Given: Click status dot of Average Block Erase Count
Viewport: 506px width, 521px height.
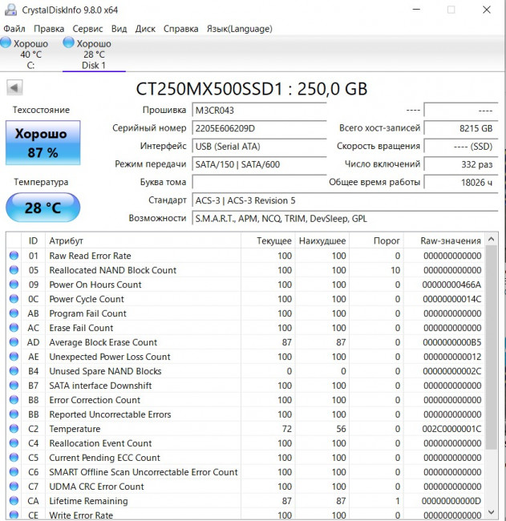Looking at the screenshot, I should [14, 342].
